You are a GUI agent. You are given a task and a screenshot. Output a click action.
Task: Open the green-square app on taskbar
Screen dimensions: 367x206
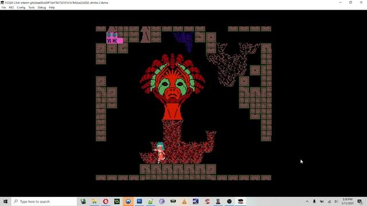tap(117, 201)
